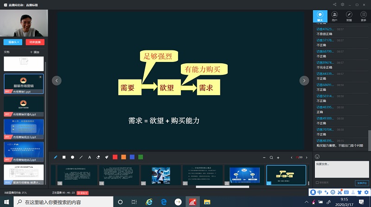Advance to next slide using right arrow circle
This screenshot has width=371, height=207.
click(x=304, y=81)
